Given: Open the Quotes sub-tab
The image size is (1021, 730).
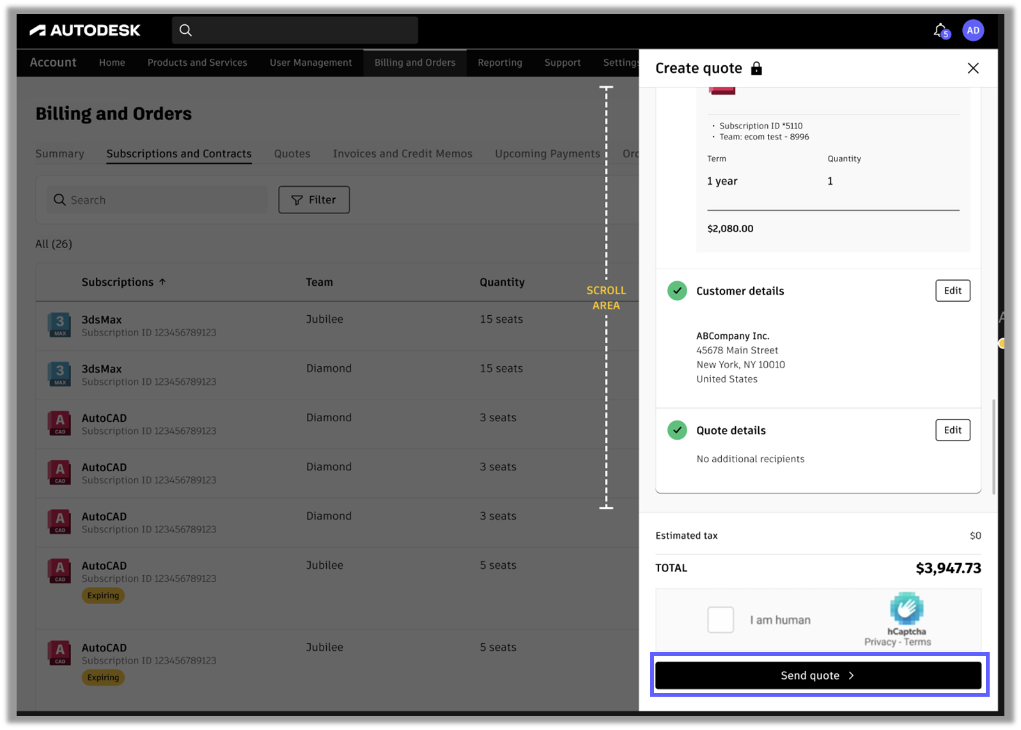Looking at the screenshot, I should (292, 153).
